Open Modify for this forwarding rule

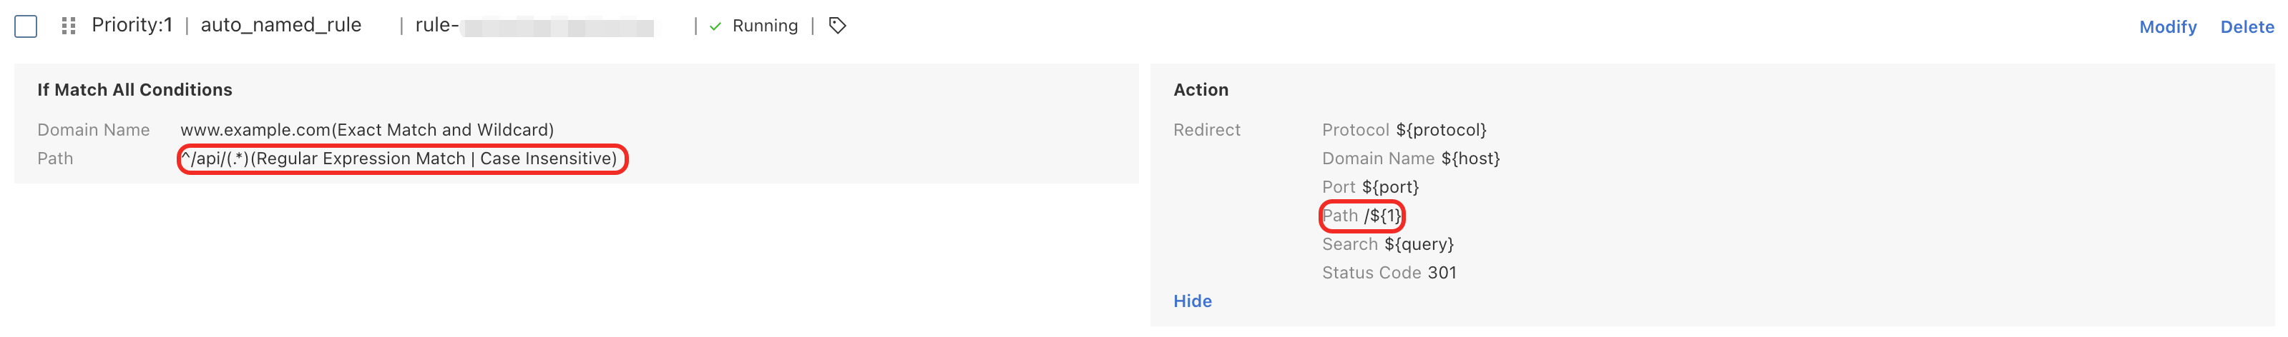tap(2167, 26)
